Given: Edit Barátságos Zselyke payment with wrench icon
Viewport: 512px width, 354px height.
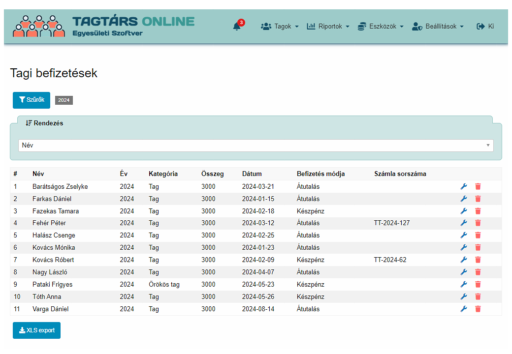Looking at the screenshot, I should click(x=464, y=186).
